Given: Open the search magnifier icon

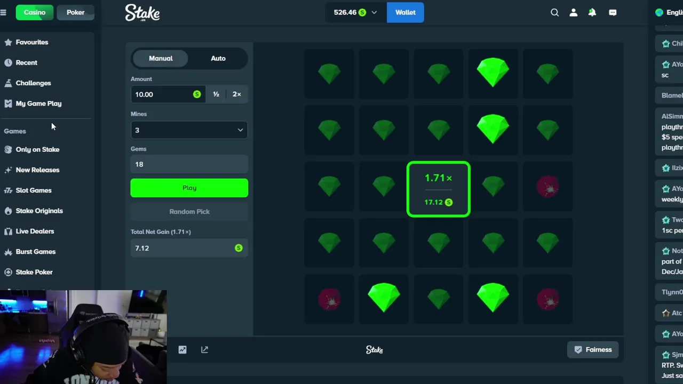Looking at the screenshot, I should coord(555,12).
